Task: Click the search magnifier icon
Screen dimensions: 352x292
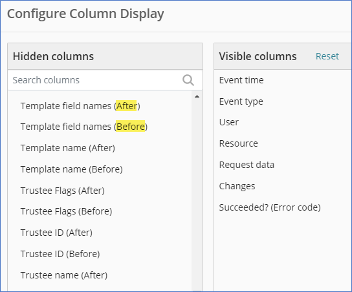Action: click(x=188, y=80)
